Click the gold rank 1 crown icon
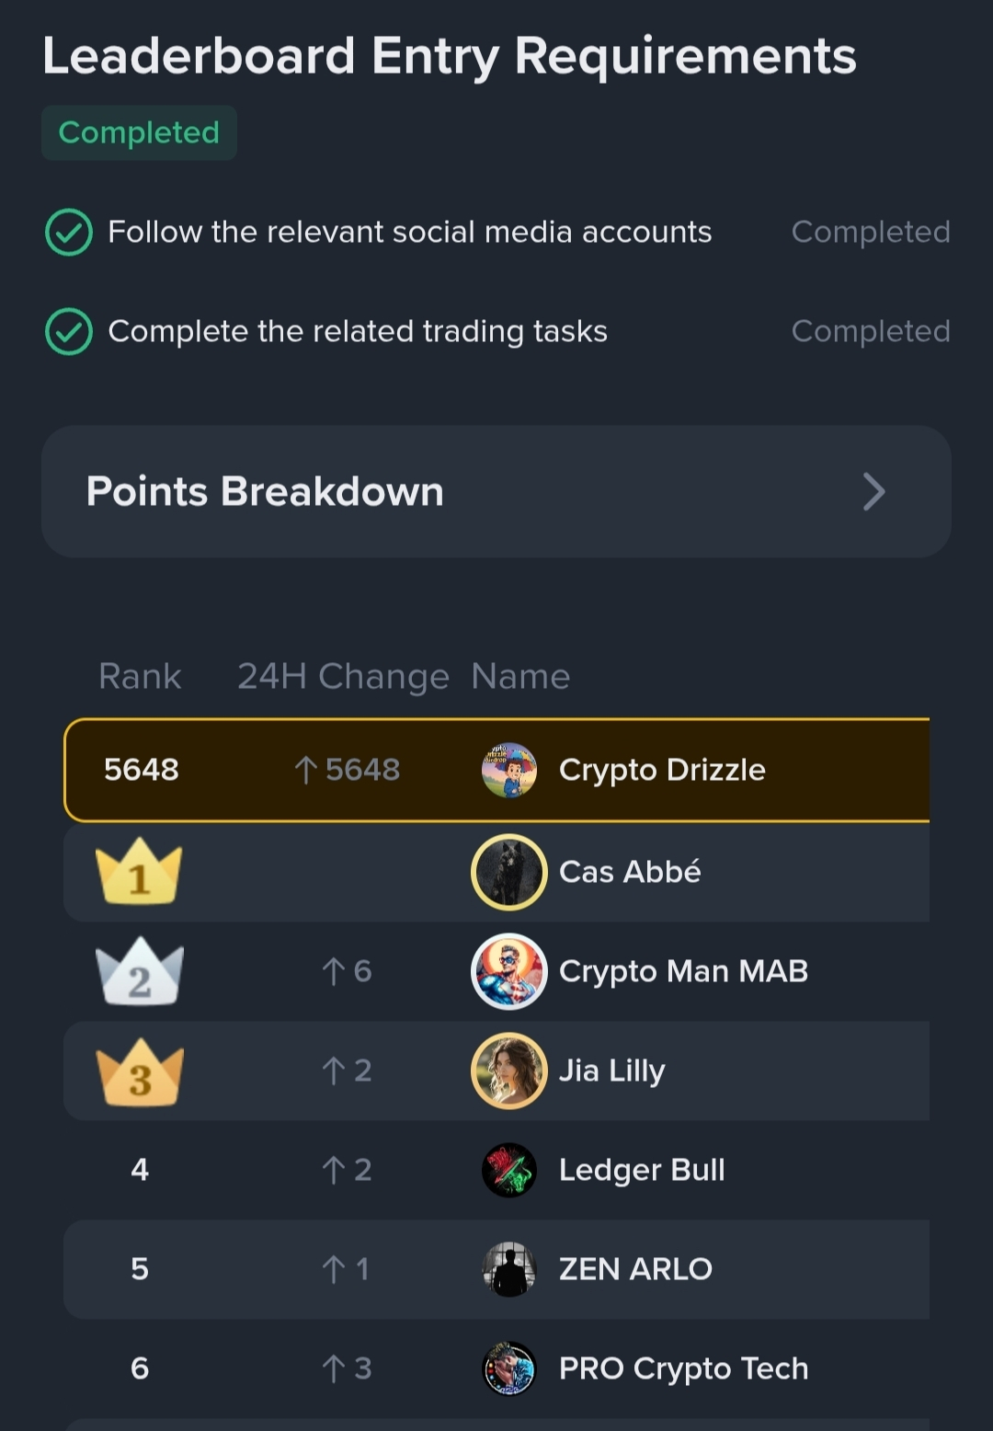 point(139,872)
